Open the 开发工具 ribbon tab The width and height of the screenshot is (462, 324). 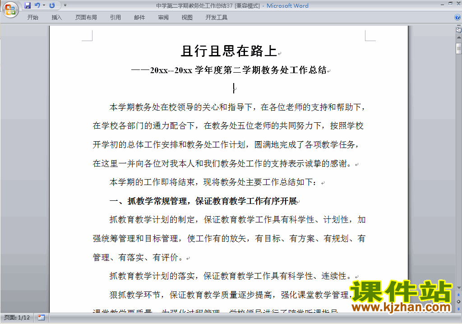point(217,18)
